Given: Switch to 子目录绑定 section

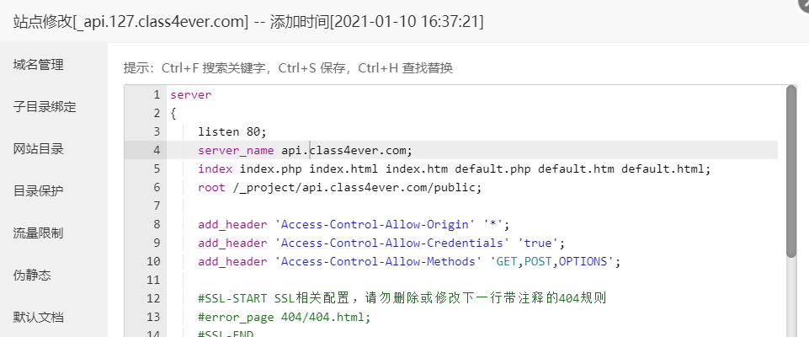Looking at the screenshot, I should pyautogui.click(x=45, y=107).
